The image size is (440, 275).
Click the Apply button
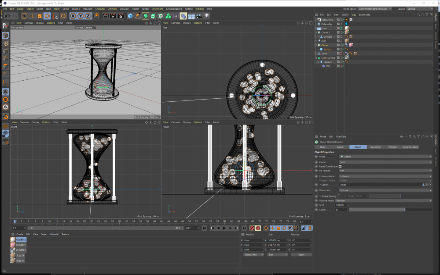tap(301, 254)
